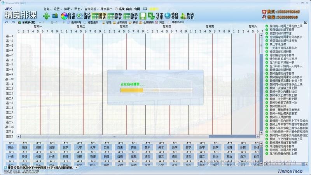The height and width of the screenshot is (175, 311).
Task: Toggle the 隐藏公休日 checkbox
Action: (169, 22)
